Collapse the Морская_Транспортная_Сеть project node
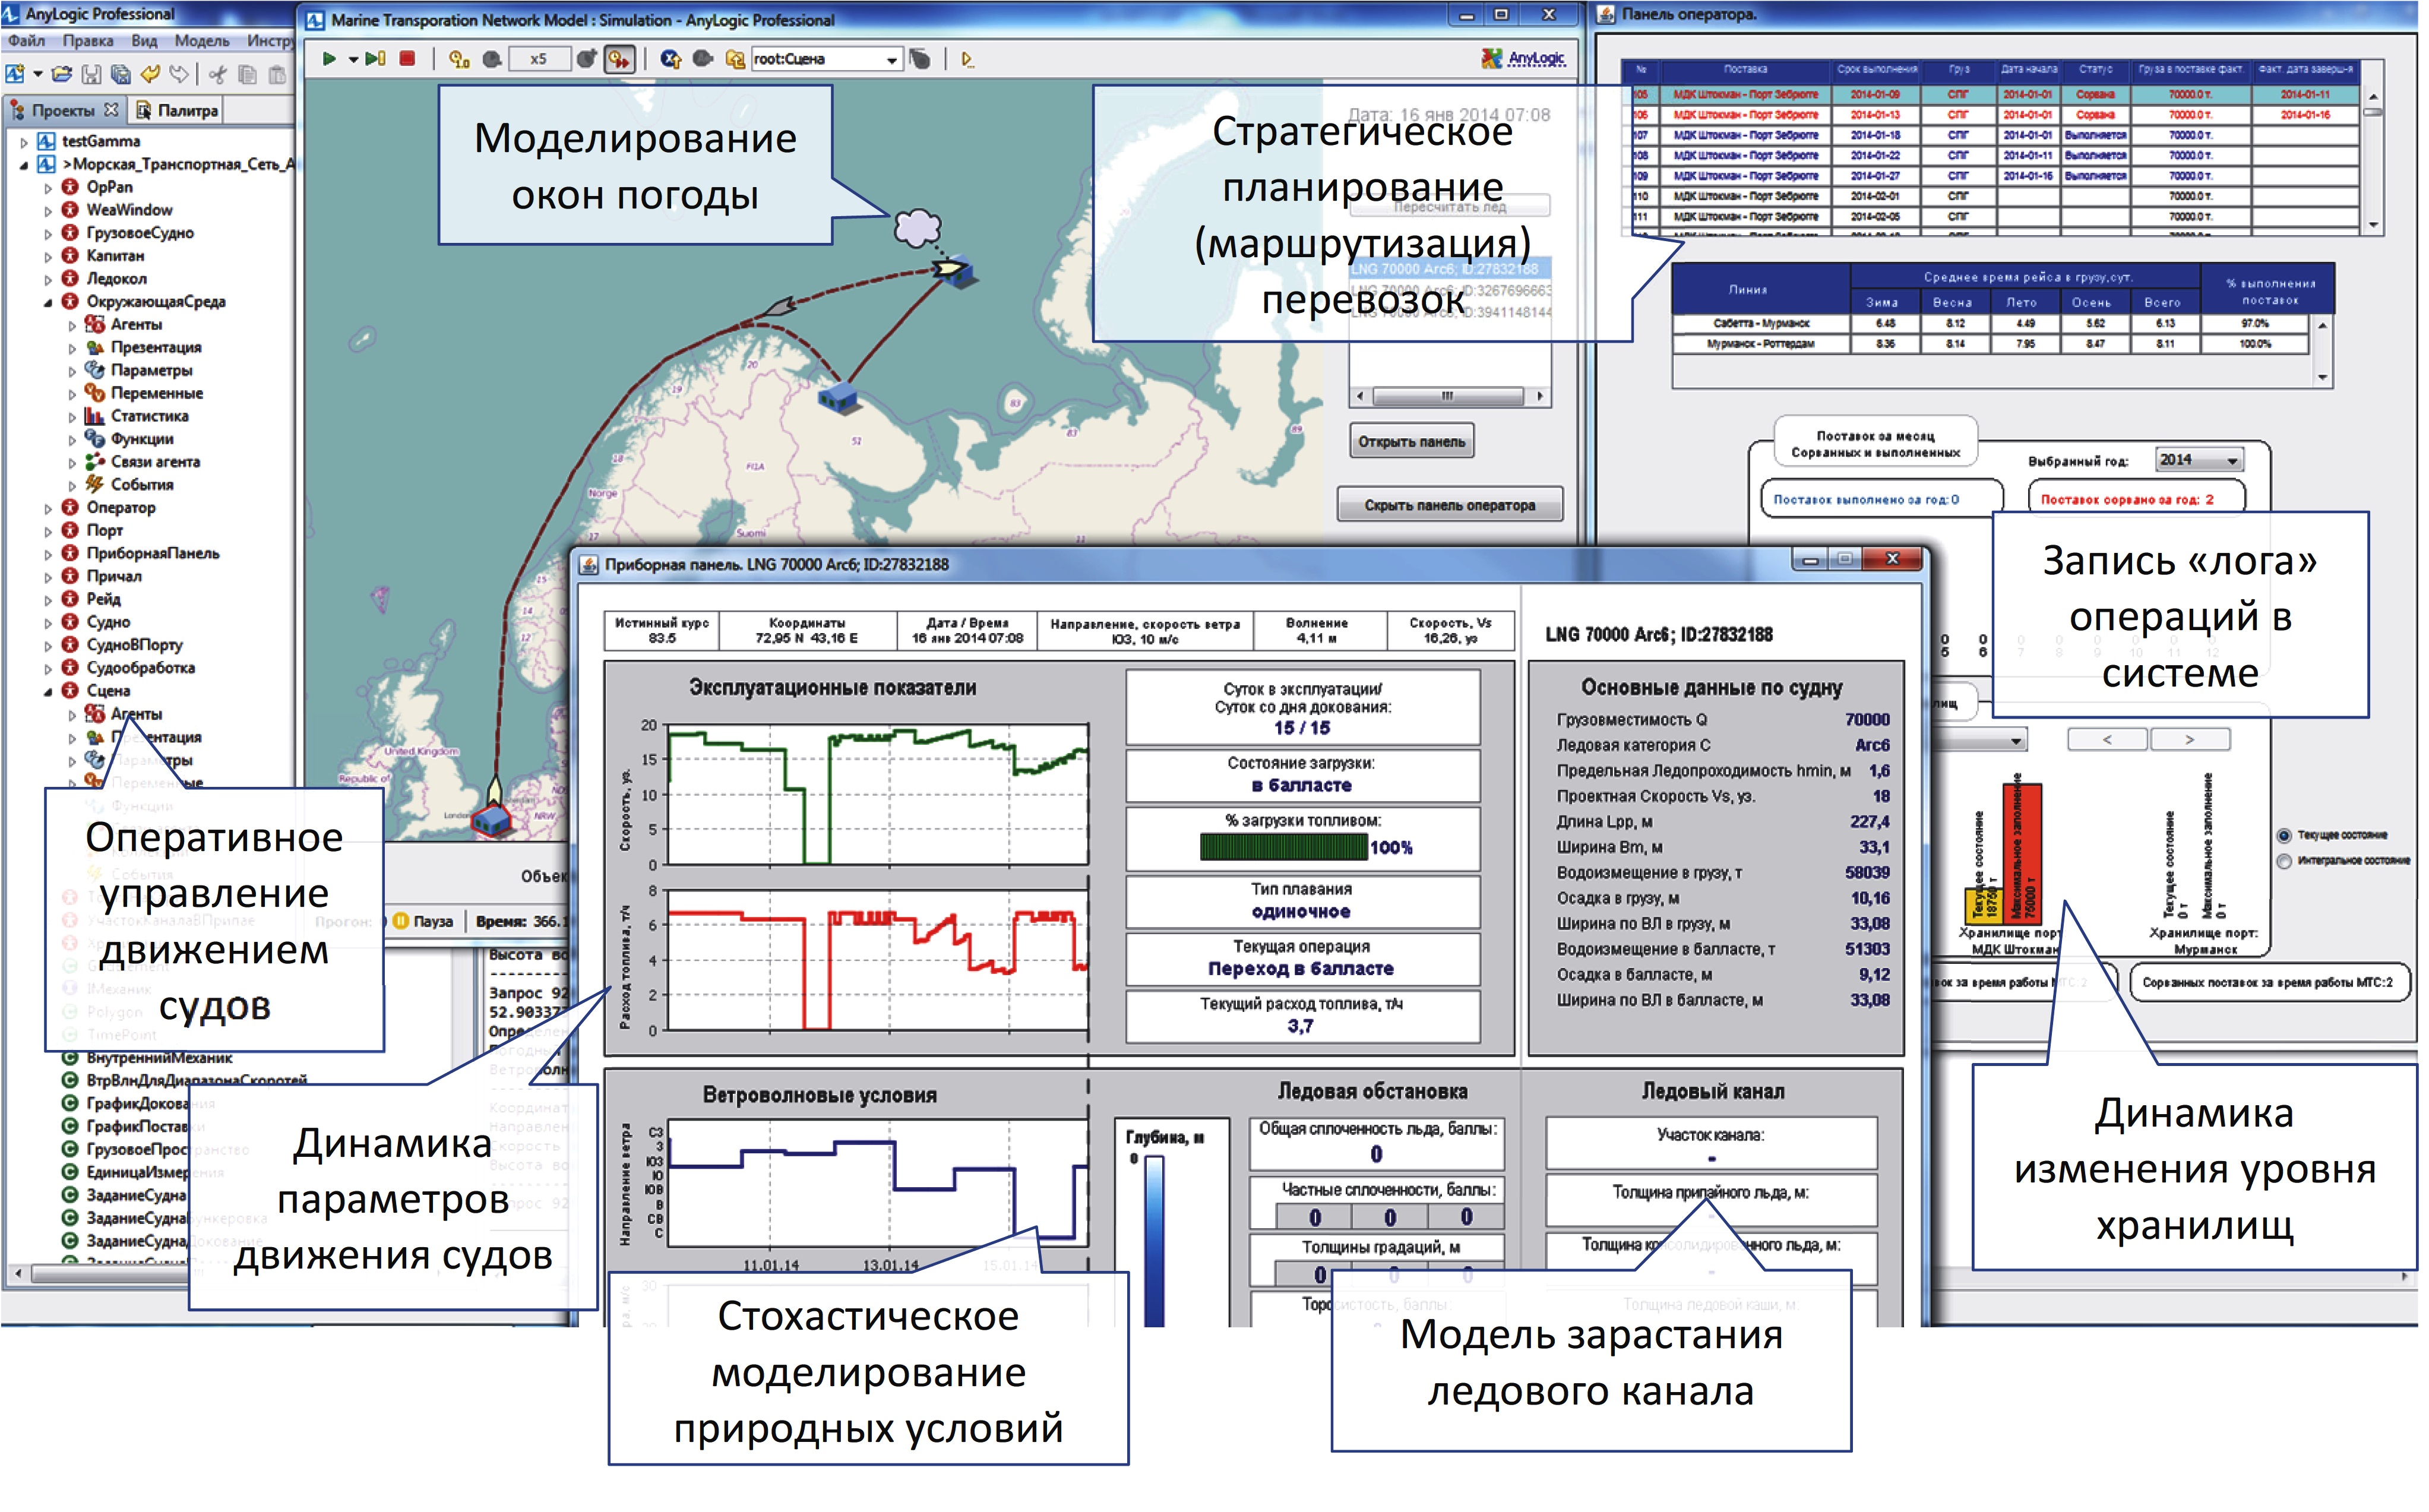Screen dimensions: 2429x1512 tap(24, 165)
